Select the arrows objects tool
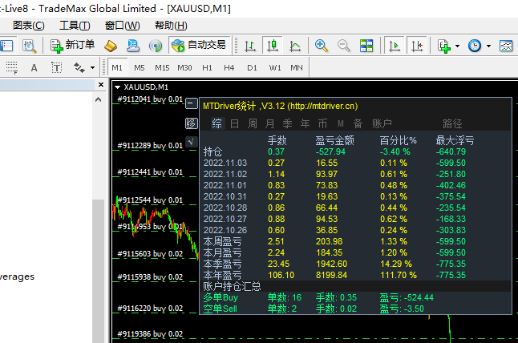The height and width of the screenshot is (343, 518). click(x=79, y=67)
